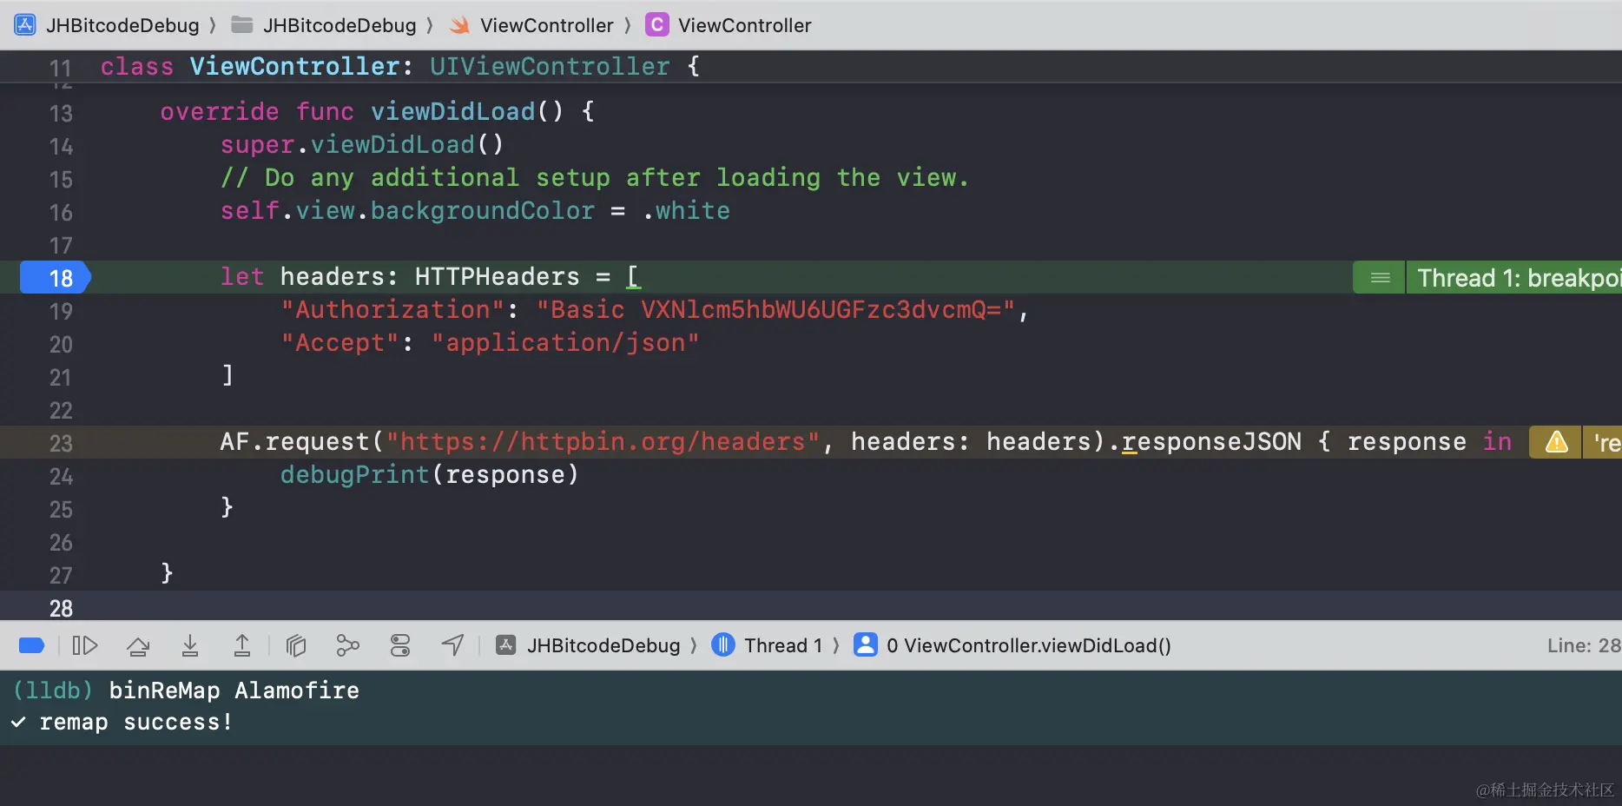Click line number 23 gutter
The width and height of the screenshot is (1622, 806).
pyautogui.click(x=61, y=443)
